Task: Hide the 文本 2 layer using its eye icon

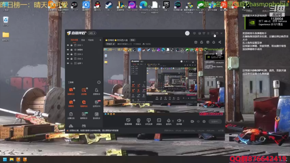Action: click(68, 54)
